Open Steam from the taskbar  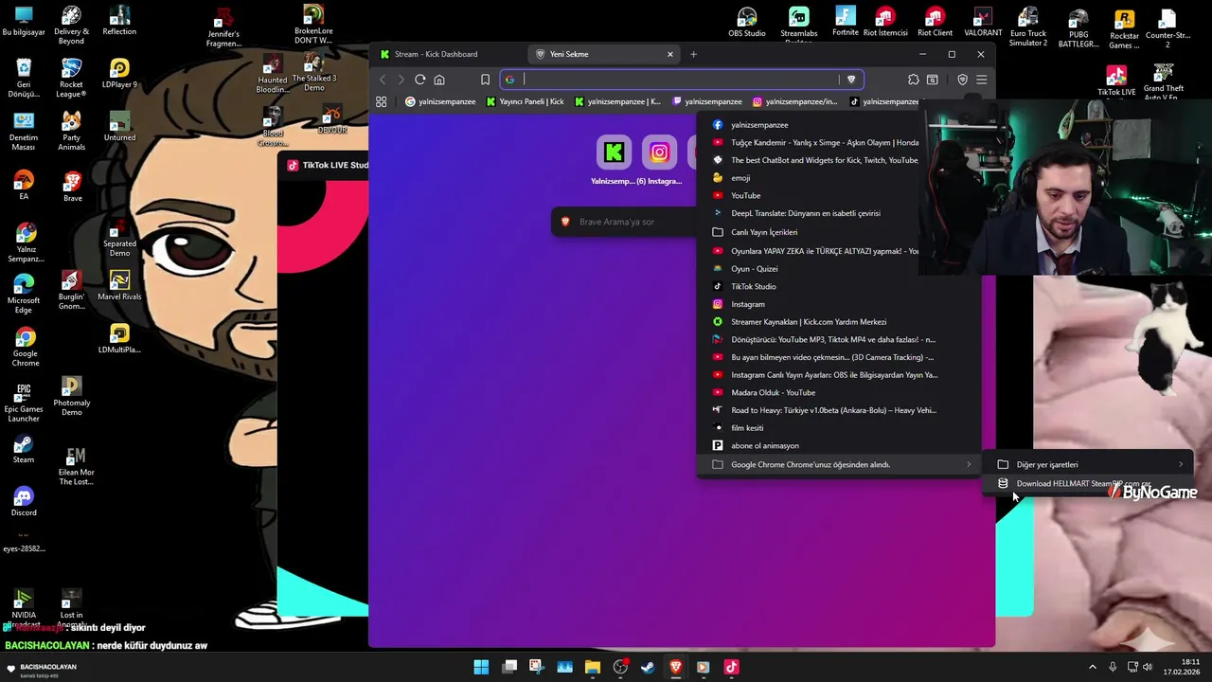click(648, 667)
